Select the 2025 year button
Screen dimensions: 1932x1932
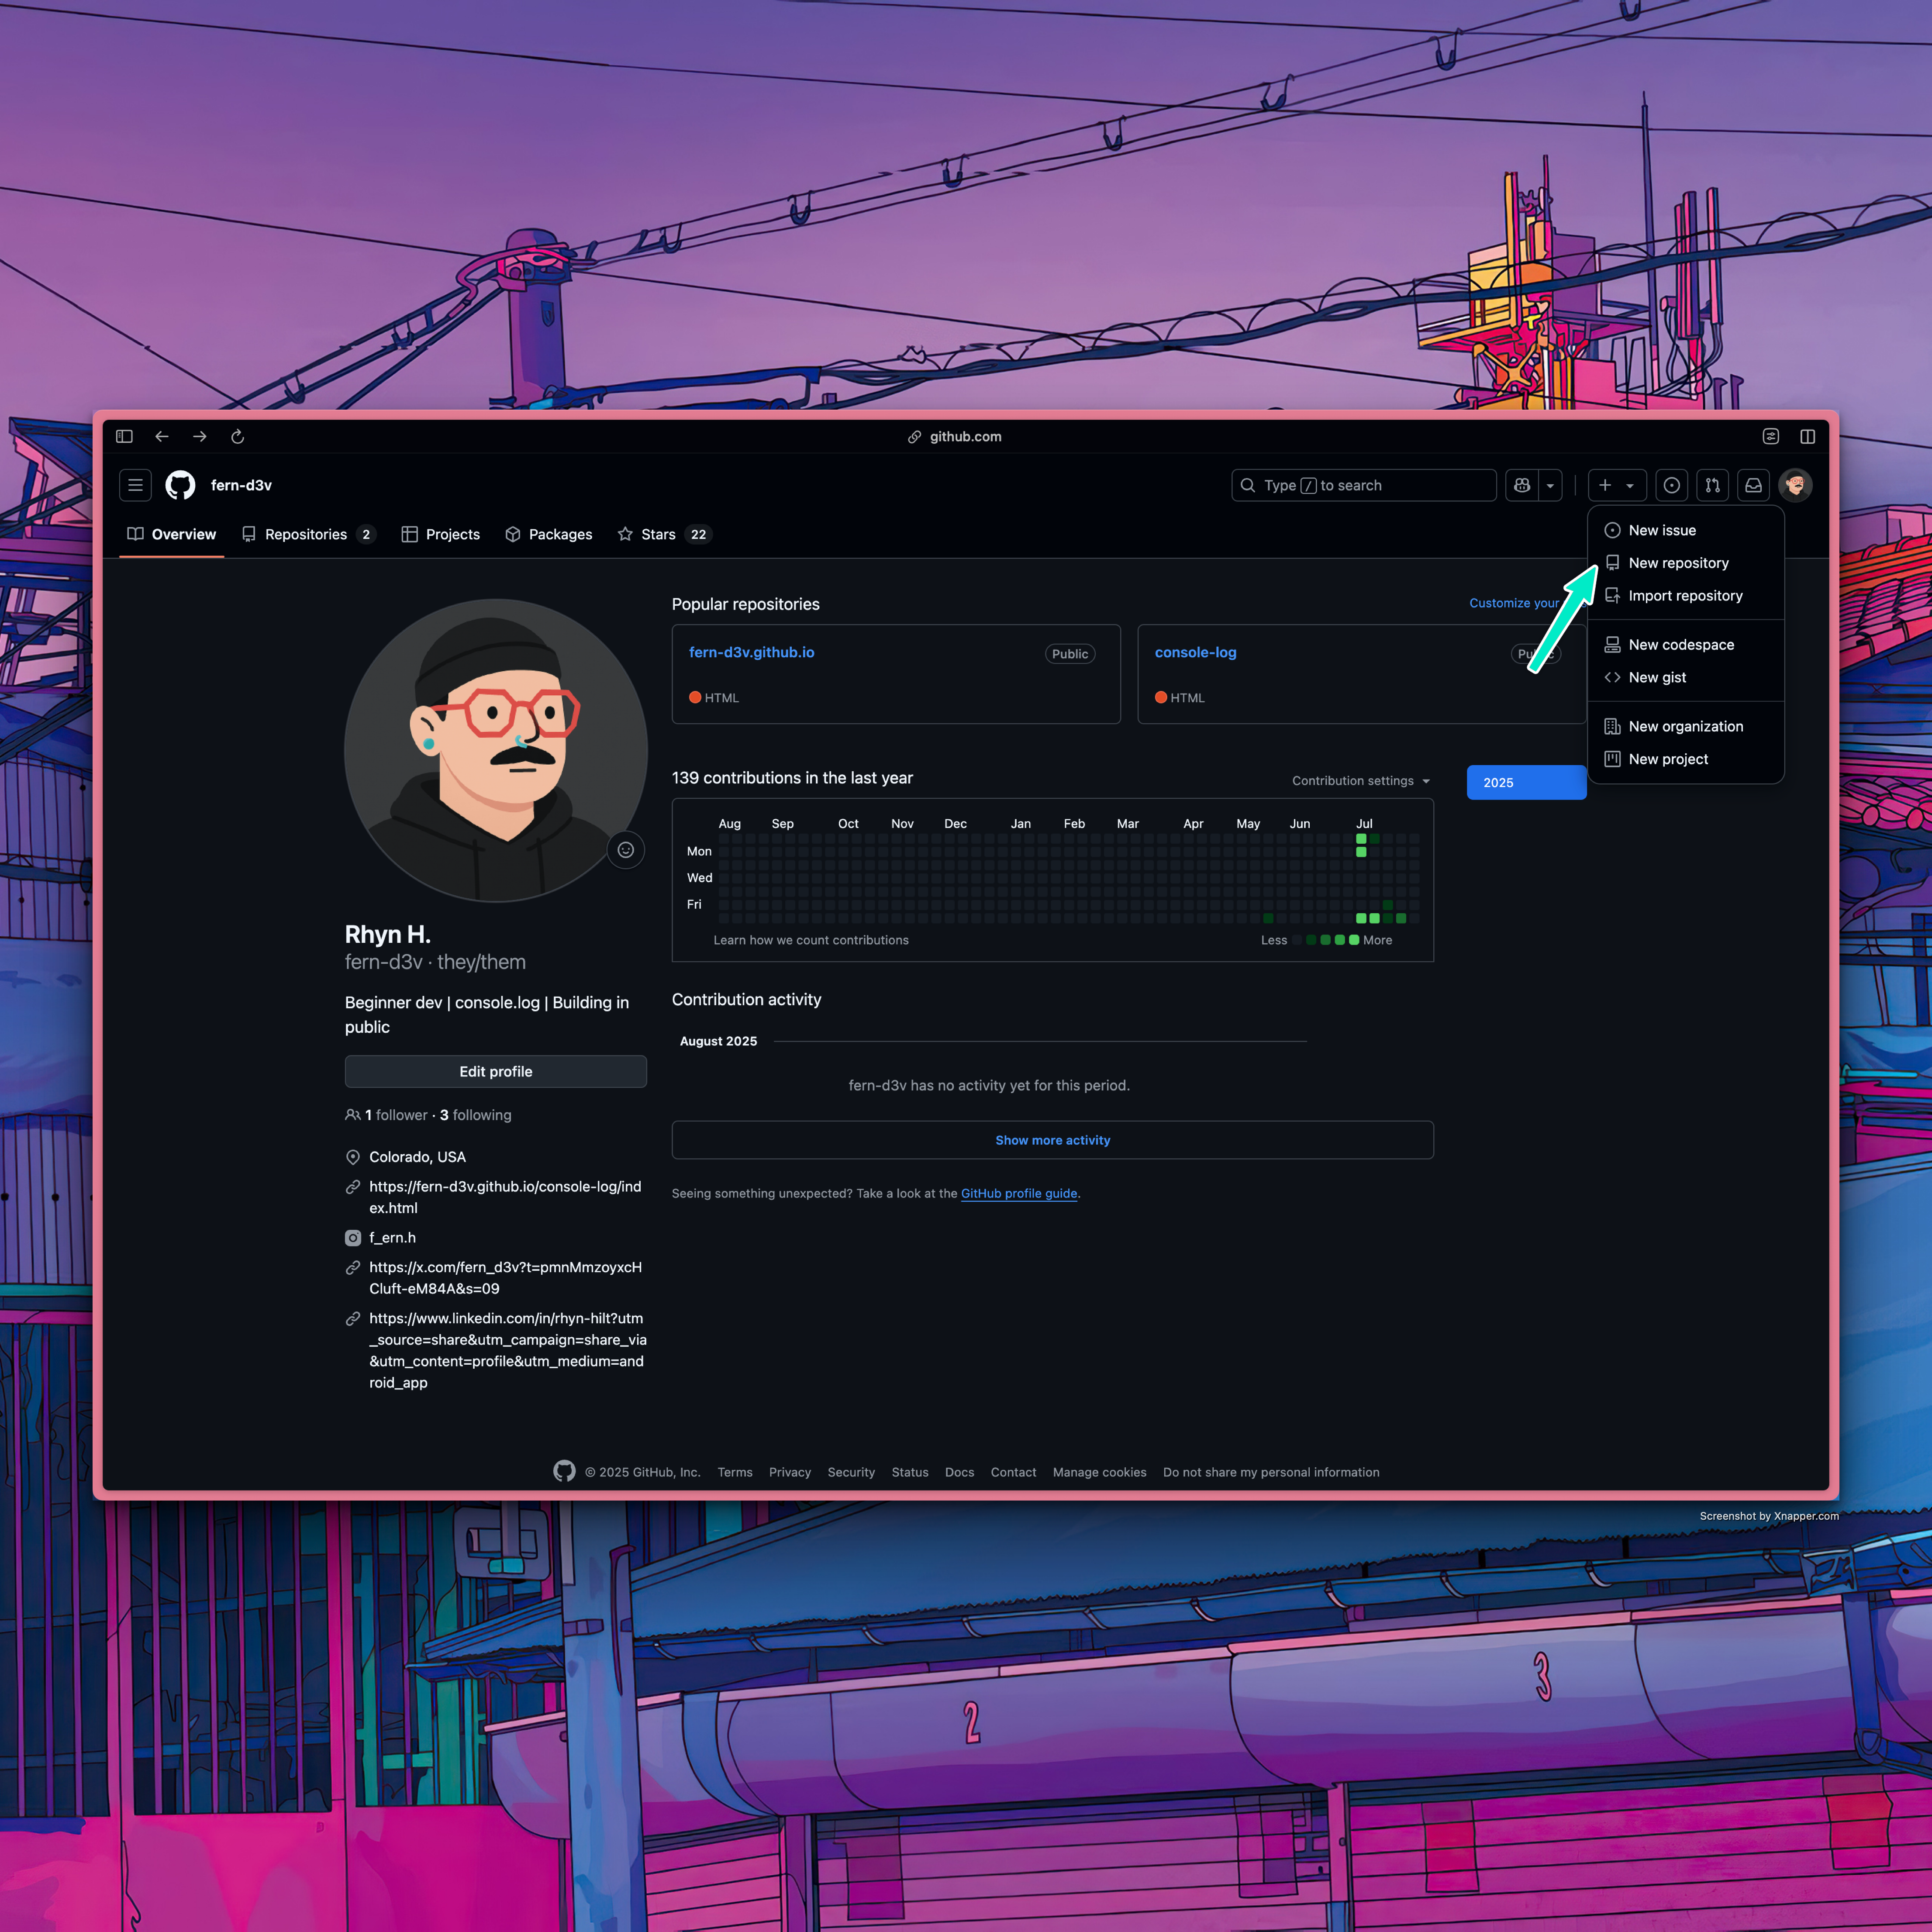click(1526, 782)
